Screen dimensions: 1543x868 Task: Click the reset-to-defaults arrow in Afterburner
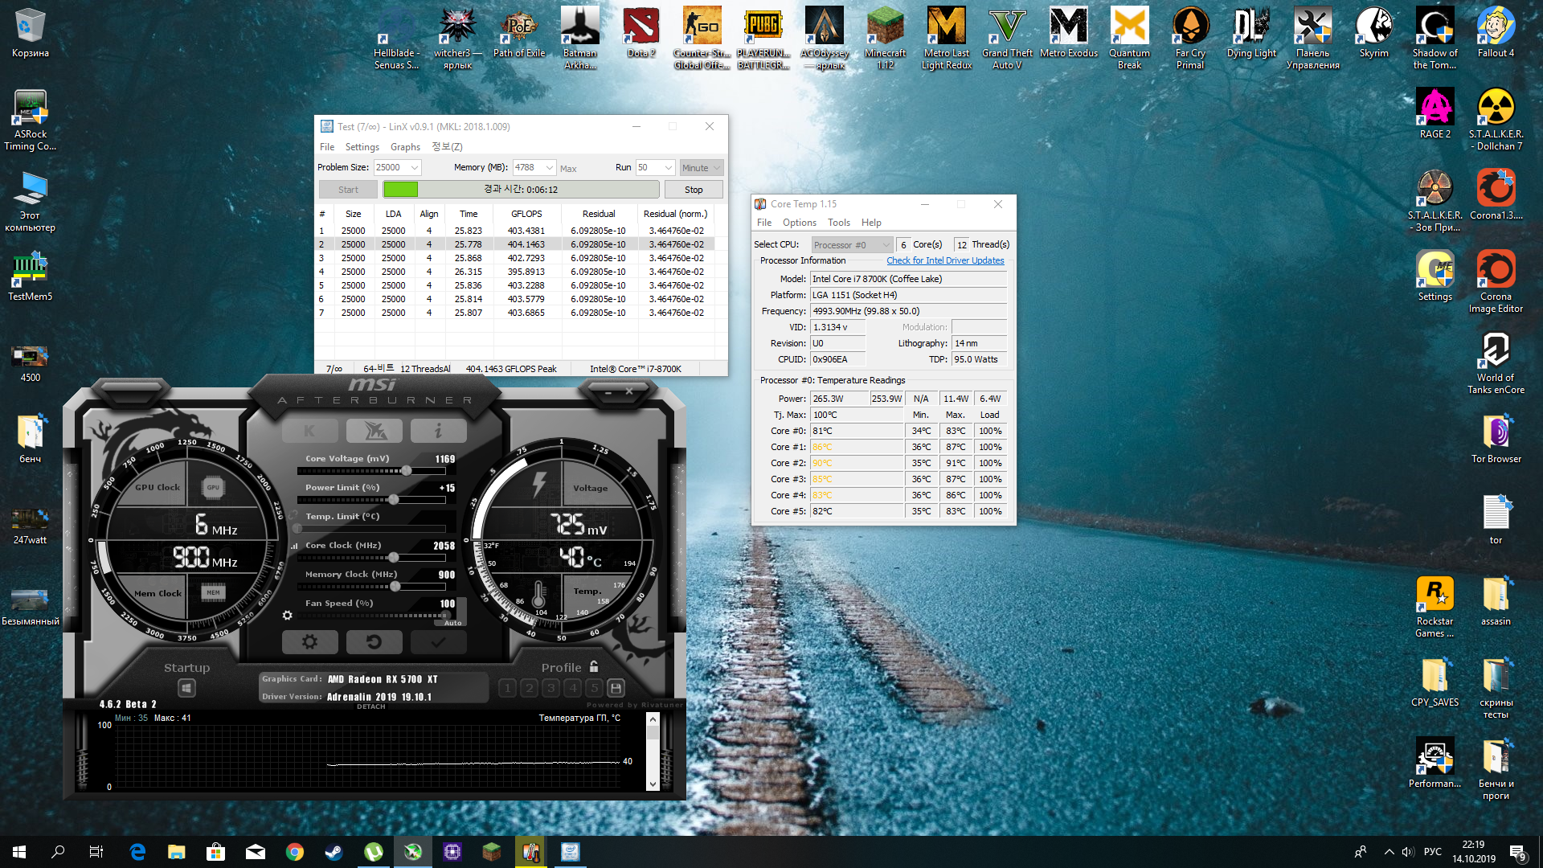(x=374, y=641)
